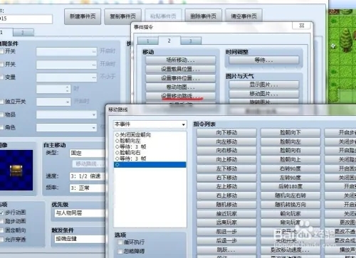Screen dimensions: 356x258
Task: Add the 向左移动 move command
Action: [x=226, y=141]
